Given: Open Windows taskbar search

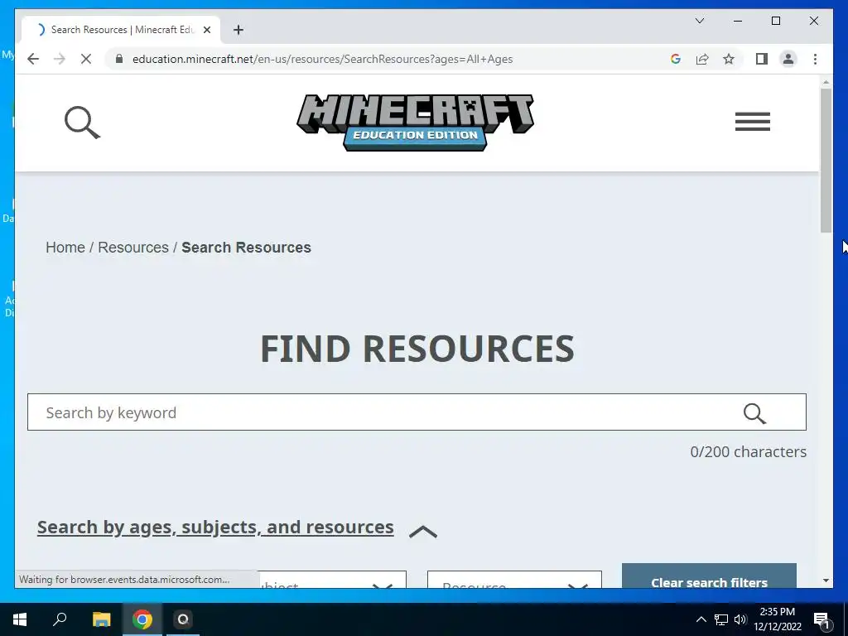Looking at the screenshot, I should (60, 619).
